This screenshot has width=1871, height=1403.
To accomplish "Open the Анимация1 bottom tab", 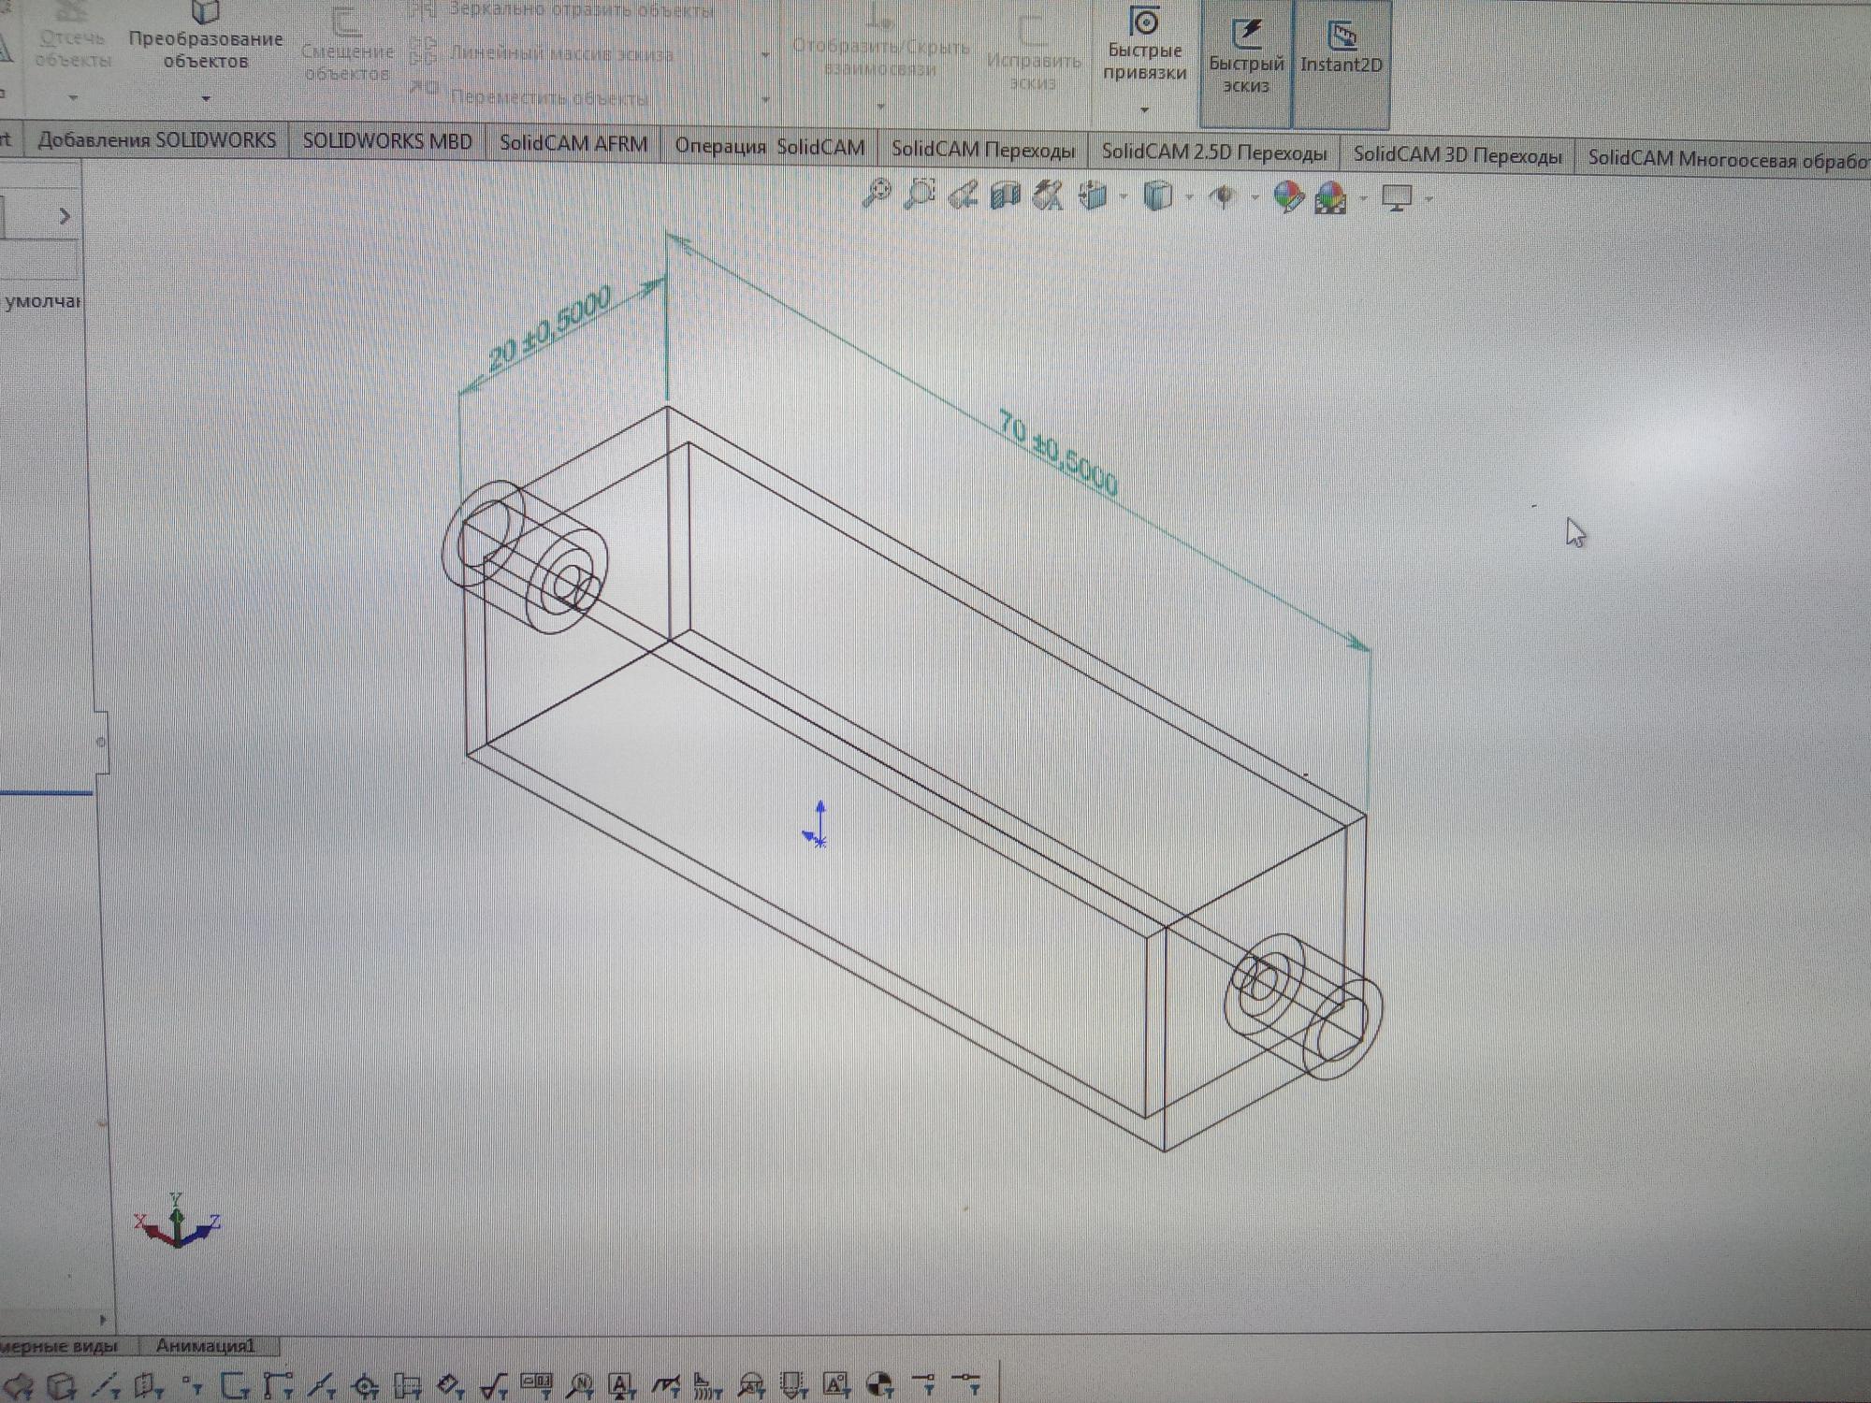I will click(x=205, y=1346).
